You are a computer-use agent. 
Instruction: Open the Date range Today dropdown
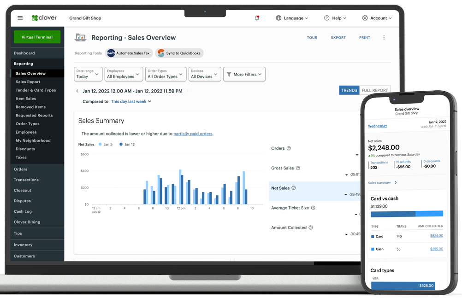click(88, 74)
